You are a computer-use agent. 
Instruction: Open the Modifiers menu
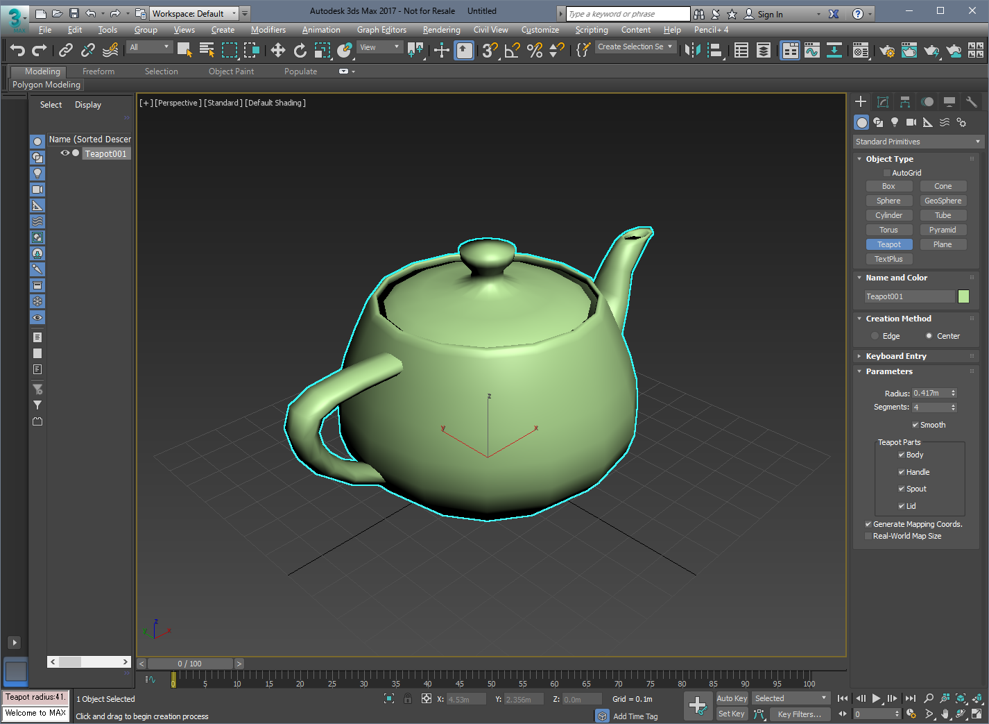pyautogui.click(x=268, y=30)
